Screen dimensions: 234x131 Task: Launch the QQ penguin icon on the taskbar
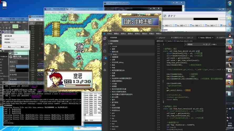230,35
